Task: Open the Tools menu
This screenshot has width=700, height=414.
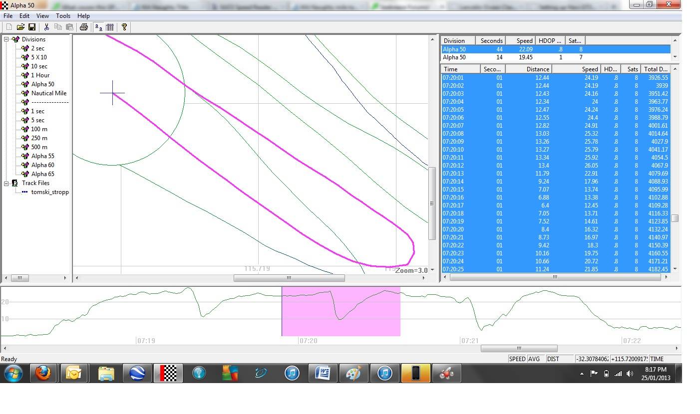Action: click(x=63, y=15)
